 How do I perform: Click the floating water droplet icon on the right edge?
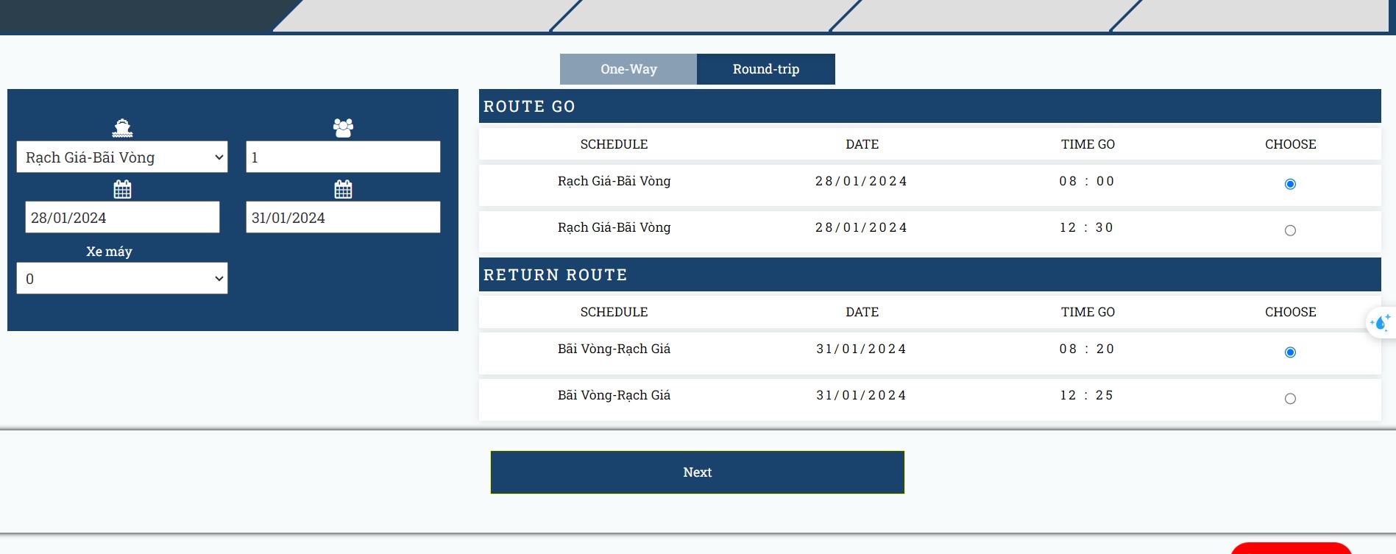click(1380, 322)
